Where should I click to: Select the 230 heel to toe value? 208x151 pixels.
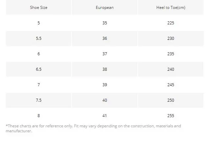click(x=171, y=38)
